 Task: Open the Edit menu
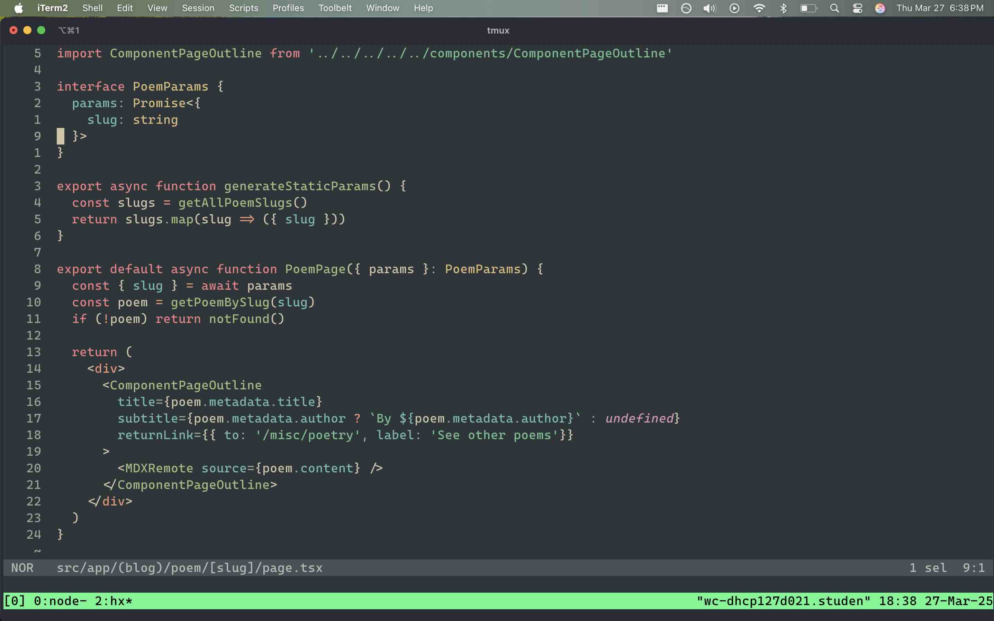pyautogui.click(x=125, y=8)
